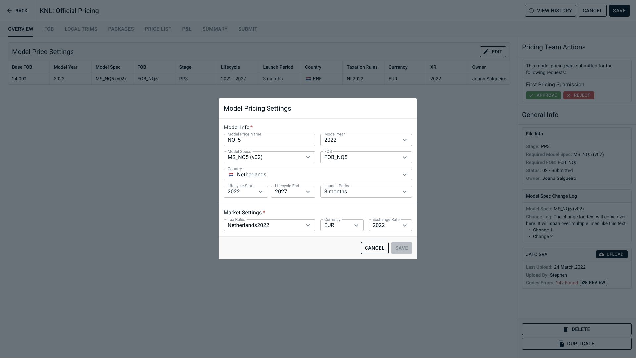Open the Currency dropdown
The image size is (636, 358).
point(342,225)
